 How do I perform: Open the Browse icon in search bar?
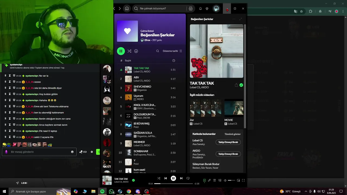coord(191,8)
